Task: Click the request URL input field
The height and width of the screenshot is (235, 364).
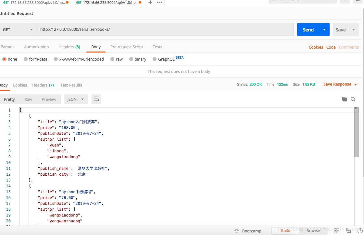Action: click(165, 29)
